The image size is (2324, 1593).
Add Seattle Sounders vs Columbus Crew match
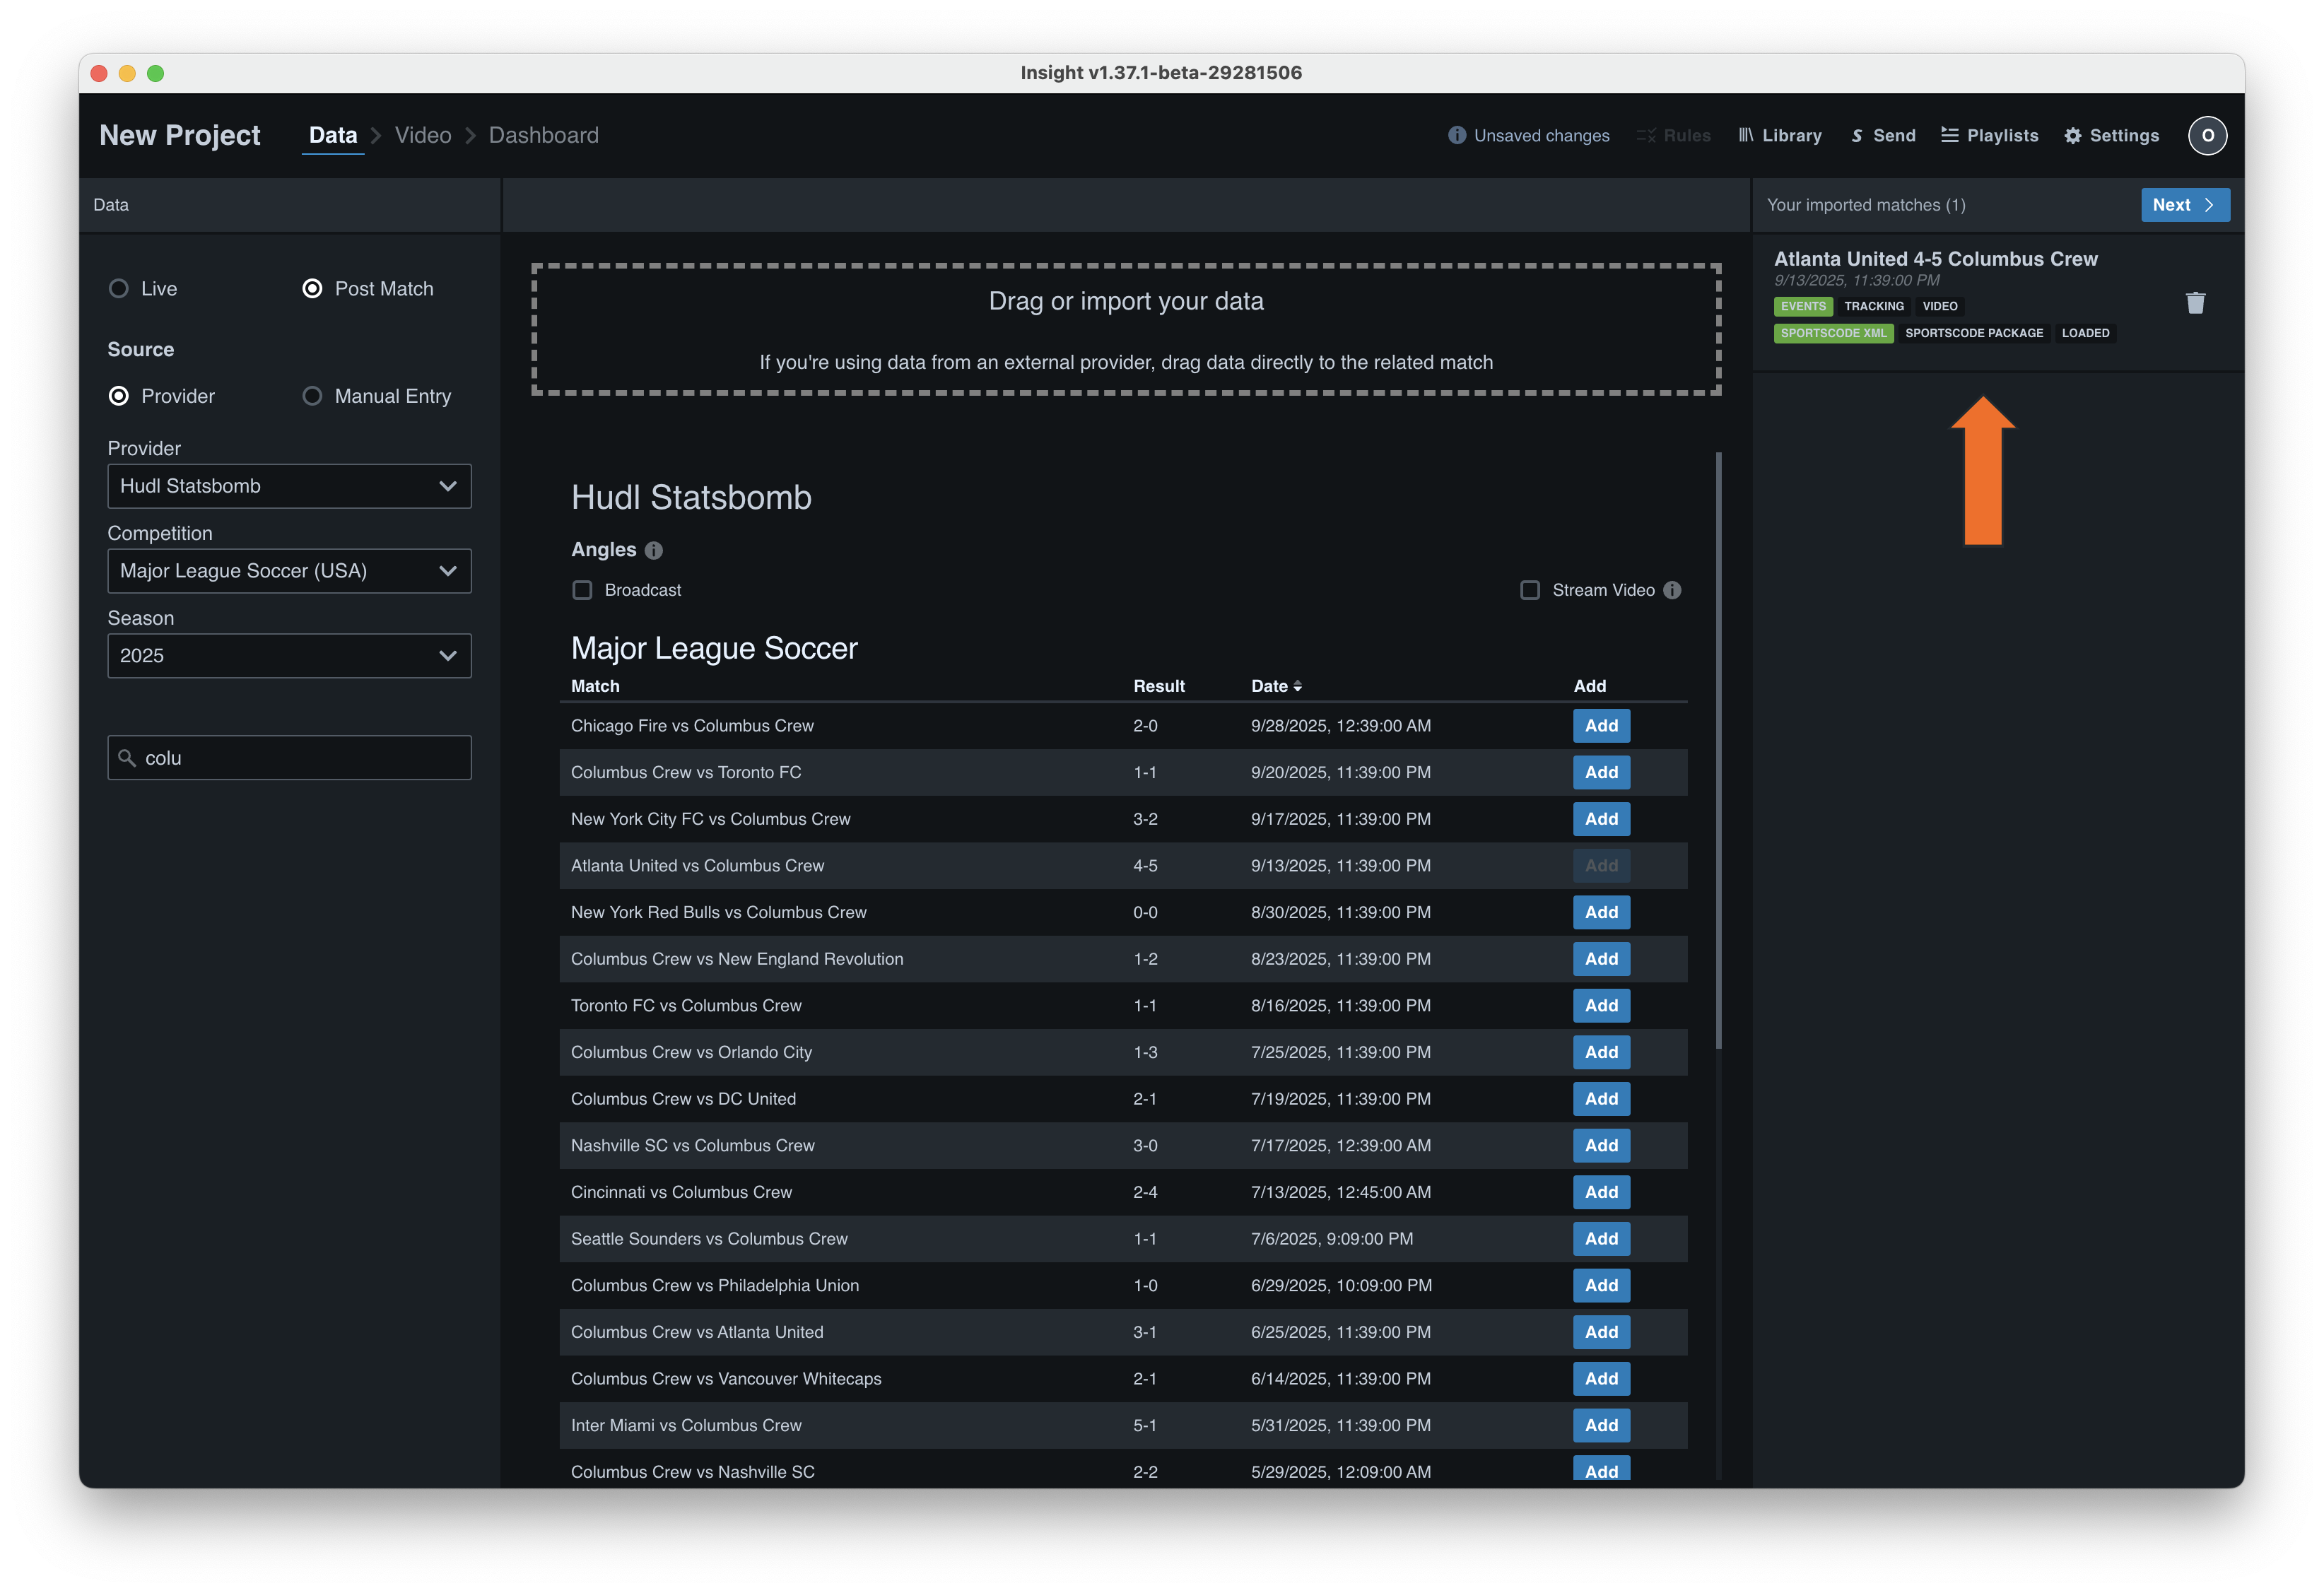pyautogui.click(x=1601, y=1239)
